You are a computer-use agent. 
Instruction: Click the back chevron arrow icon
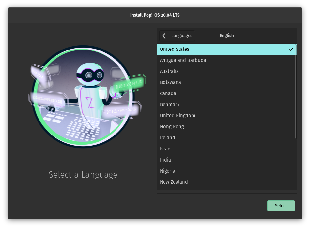click(164, 36)
